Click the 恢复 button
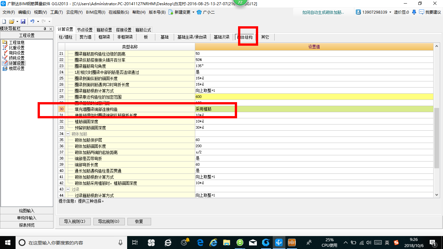Image resolution: width=443 pixels, height=249 pixels. click(x=139, y=221)
